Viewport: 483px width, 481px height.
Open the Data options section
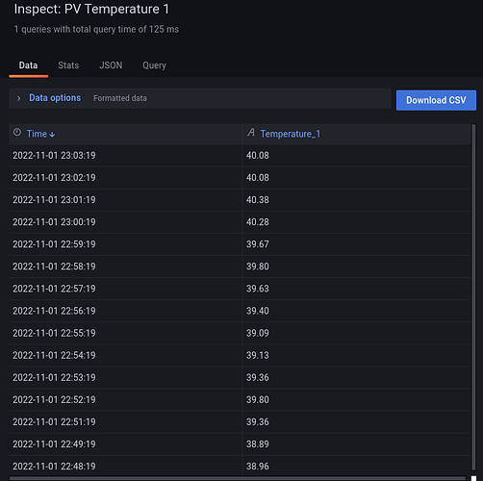55,98
